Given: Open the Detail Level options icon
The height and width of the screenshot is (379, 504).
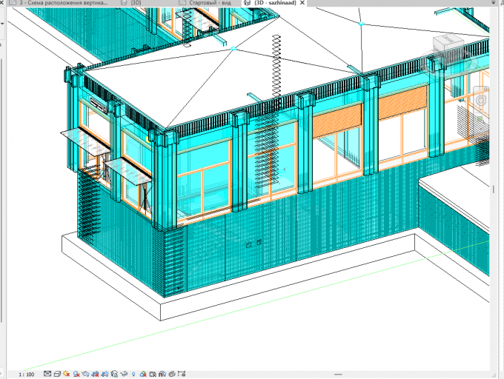Looking at the screenshot, I should tap(47, 374).
